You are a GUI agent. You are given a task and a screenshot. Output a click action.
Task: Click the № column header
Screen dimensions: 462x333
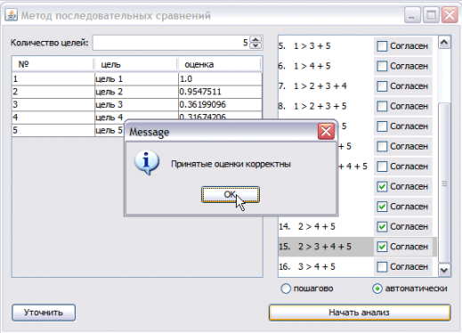pos(53,64)
